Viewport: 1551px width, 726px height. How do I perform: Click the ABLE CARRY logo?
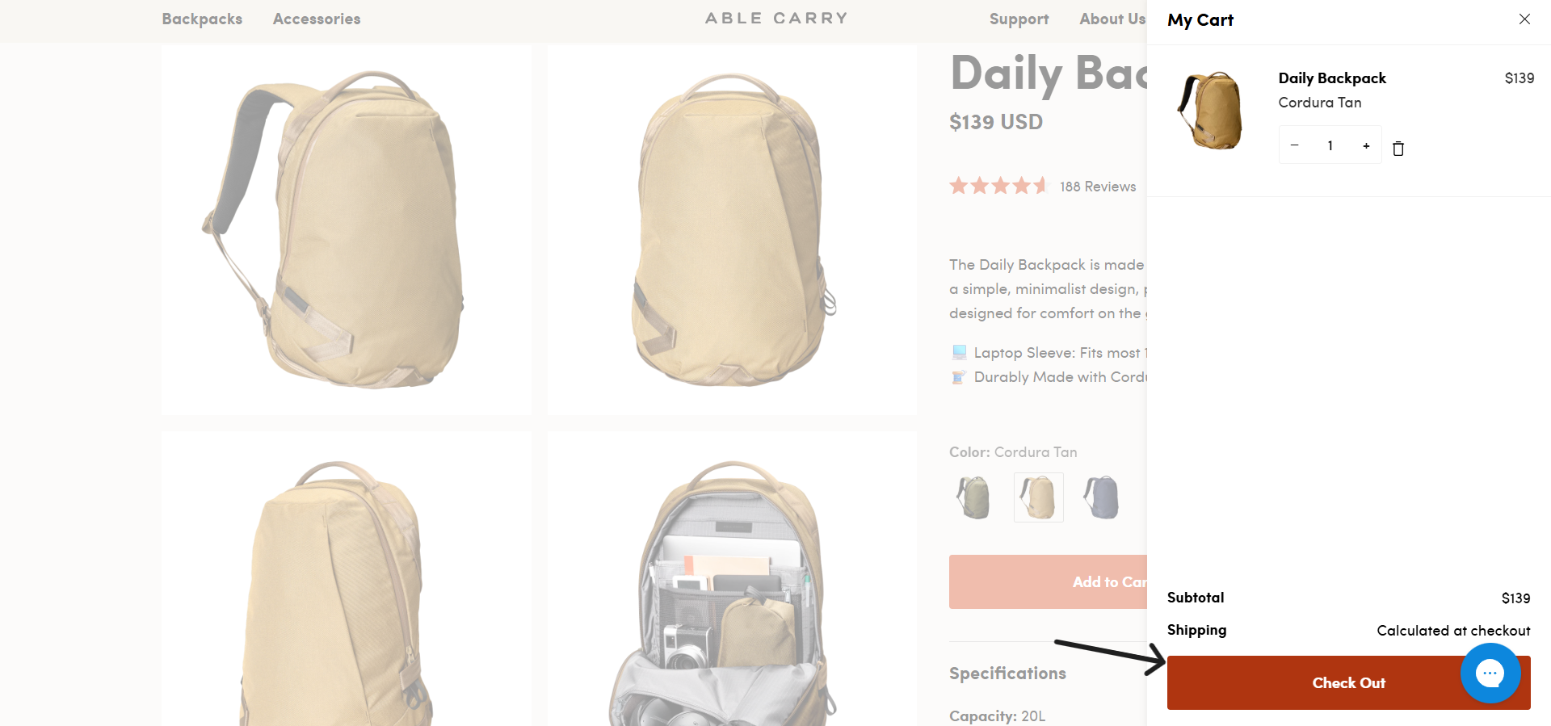(776, 18)
